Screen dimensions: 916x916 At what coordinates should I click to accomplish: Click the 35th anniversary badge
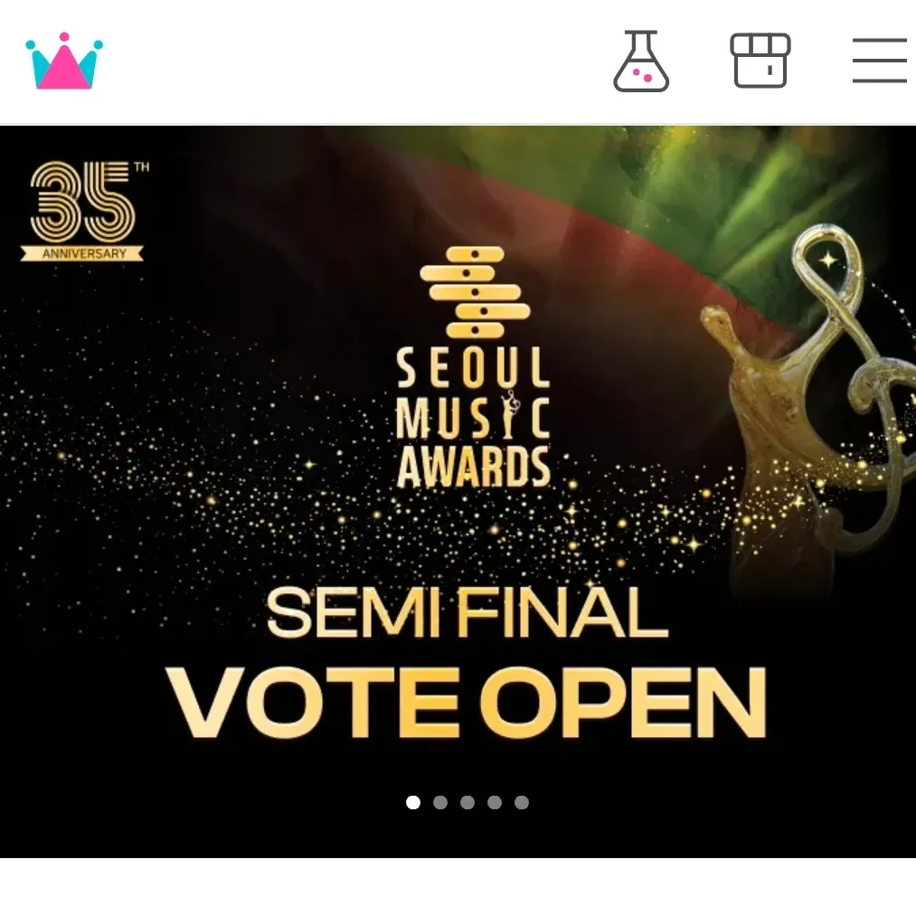tap(84, 211)
